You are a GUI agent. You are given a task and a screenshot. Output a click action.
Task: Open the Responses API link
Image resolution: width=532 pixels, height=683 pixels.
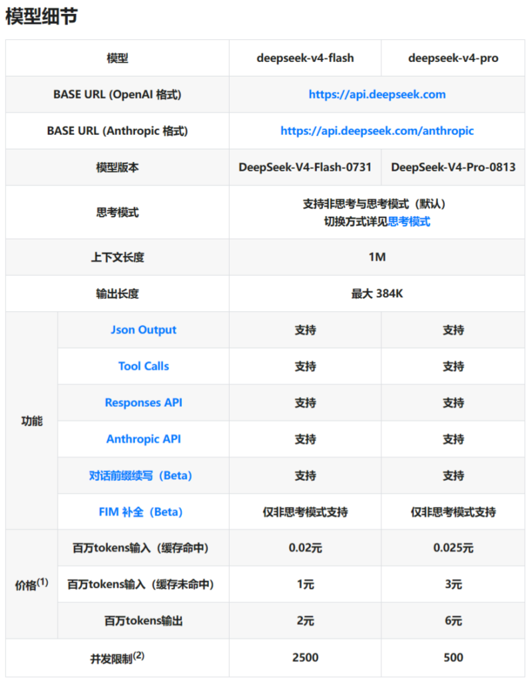coord(144,402)
